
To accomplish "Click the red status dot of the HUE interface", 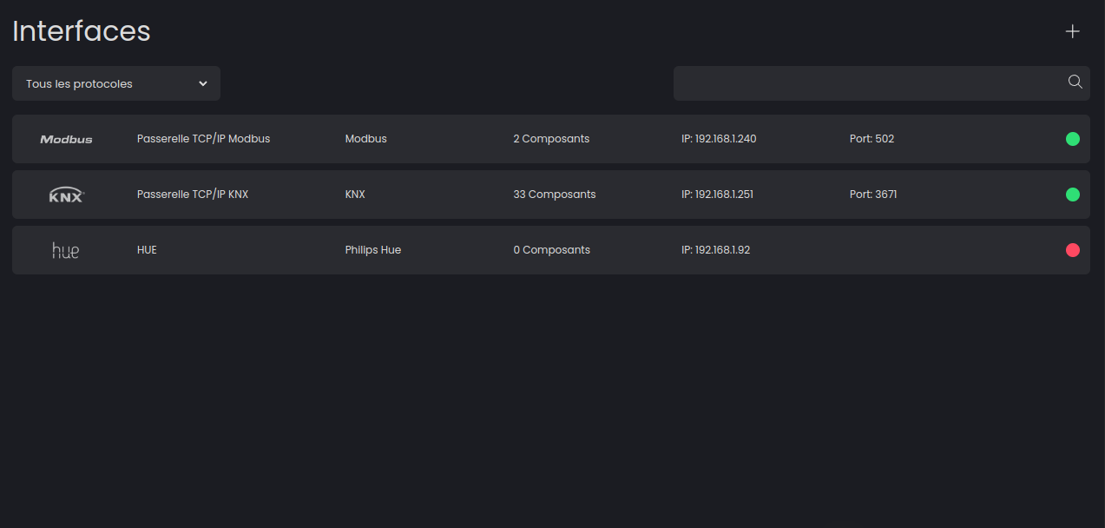I will click(1073, 249).
